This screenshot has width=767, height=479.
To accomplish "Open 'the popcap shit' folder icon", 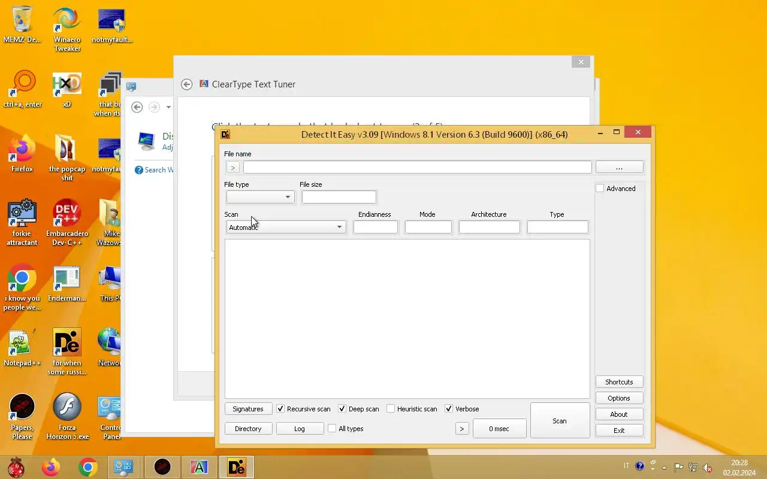I will pyautogui.click(x=67, y=158).
